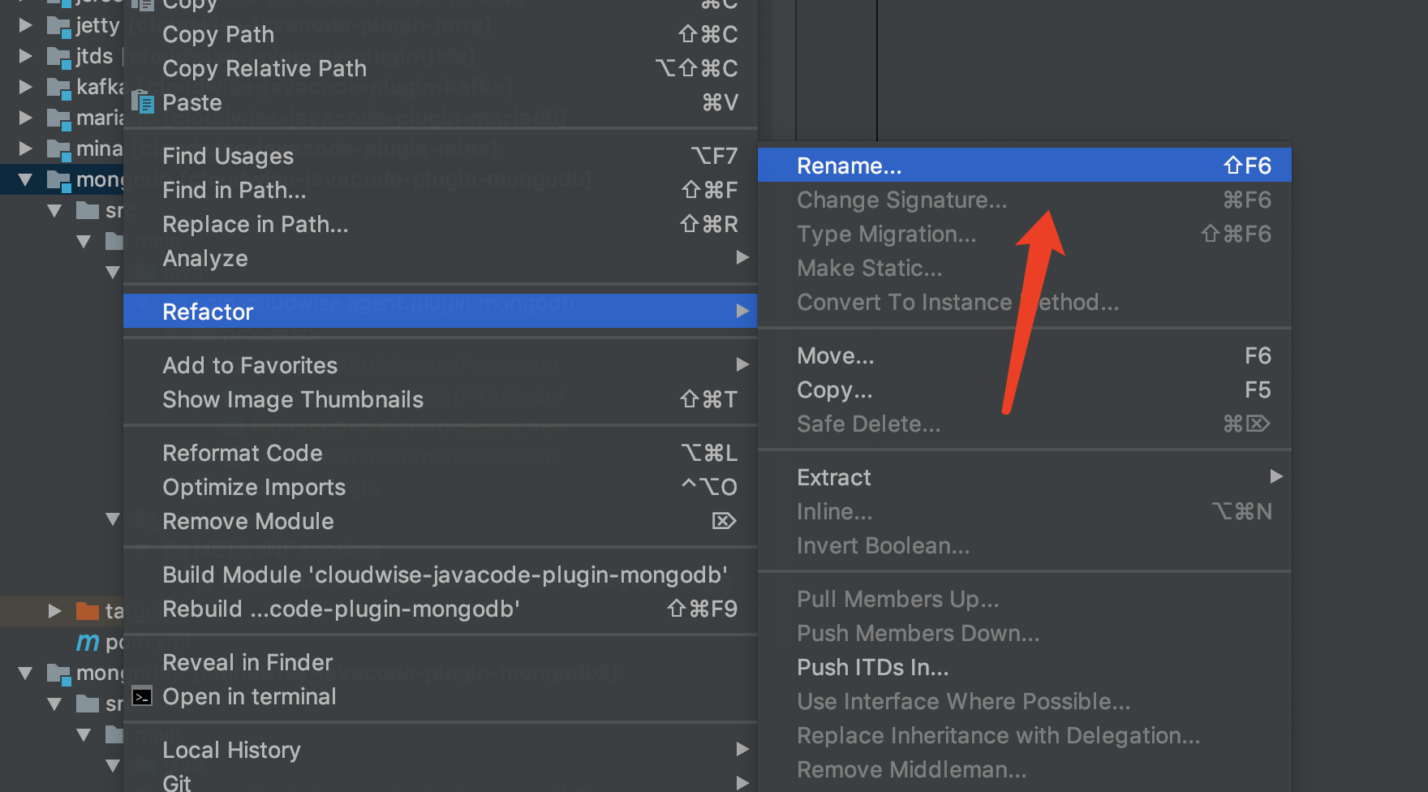Image resolution: width=1428 pixels, height=792 pixels.
Task: Select the kafka module folder icon
Action: tap(58, 88)
